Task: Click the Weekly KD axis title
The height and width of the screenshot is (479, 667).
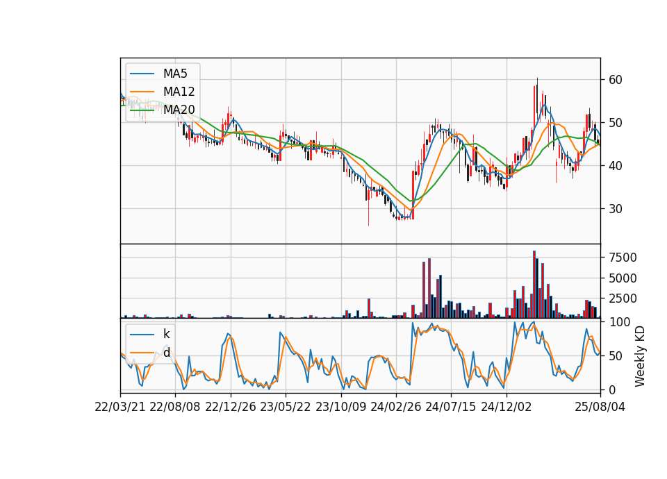Action: pos(640,356)
